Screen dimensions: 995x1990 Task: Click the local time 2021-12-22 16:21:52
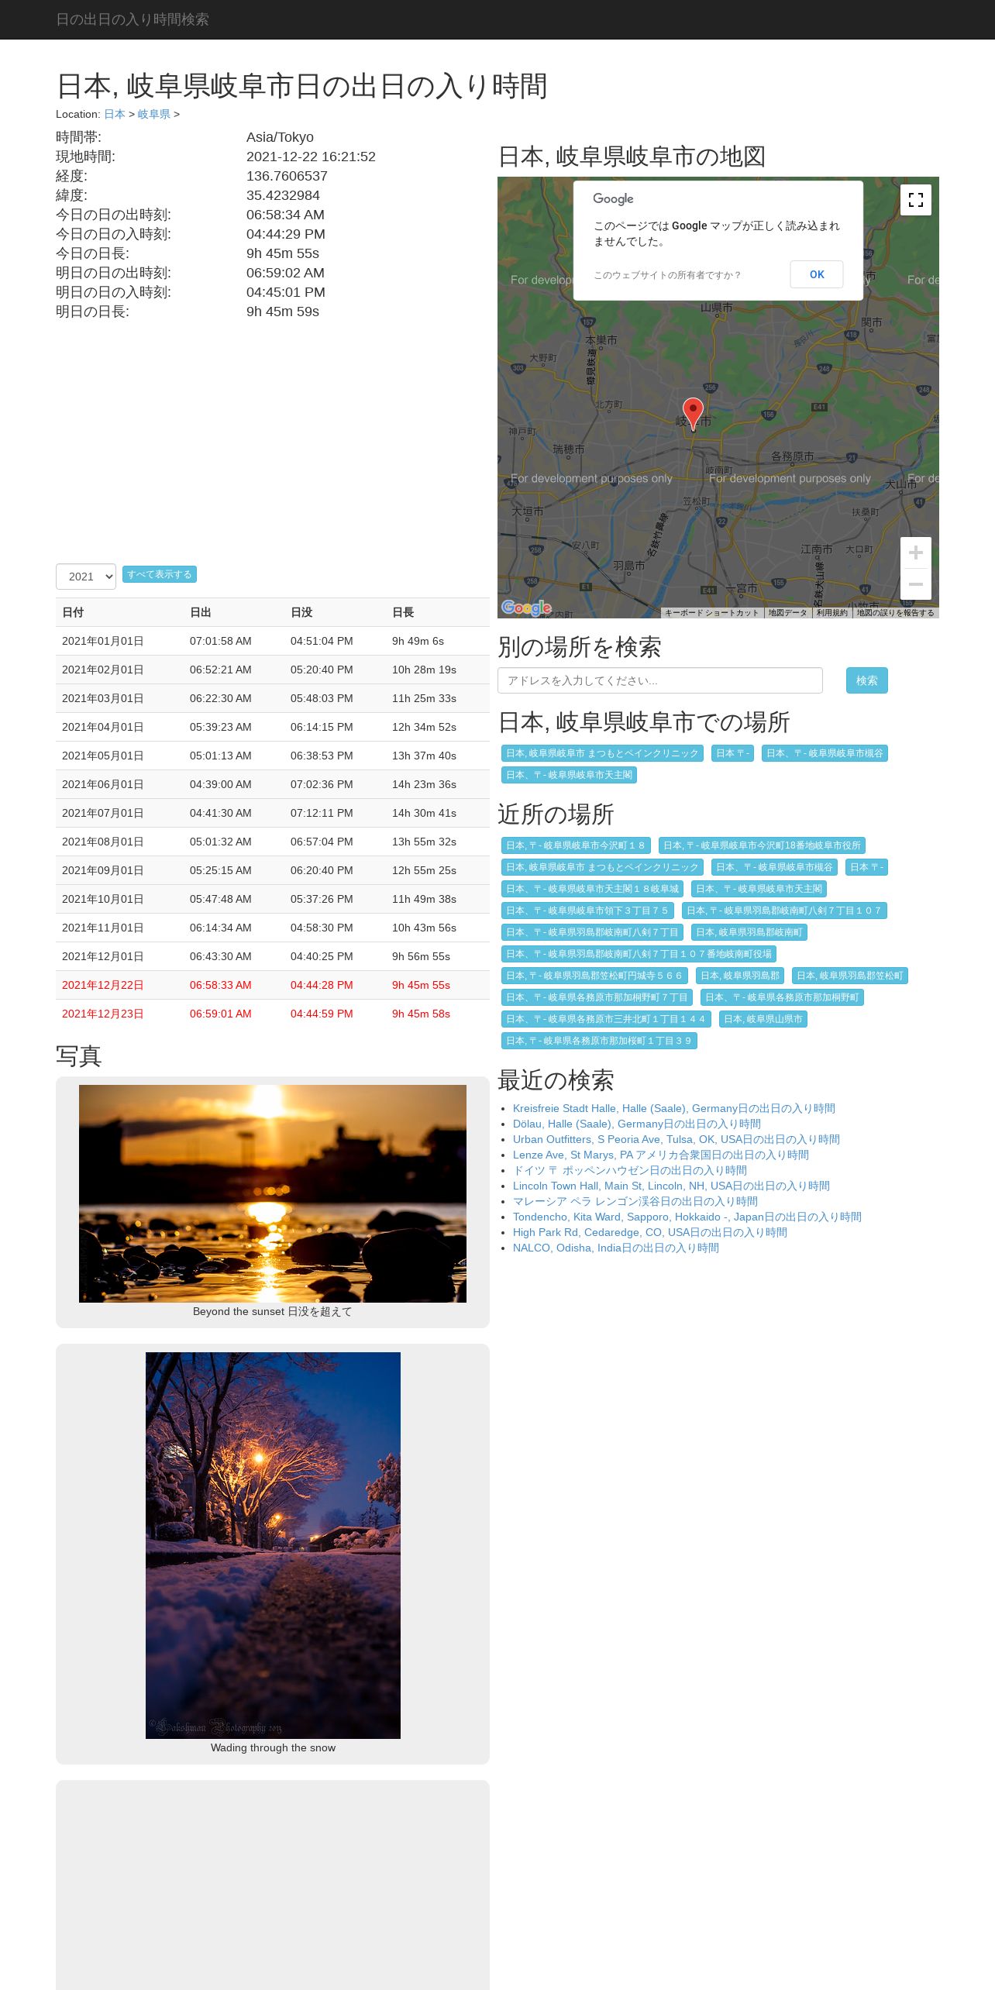311,157
